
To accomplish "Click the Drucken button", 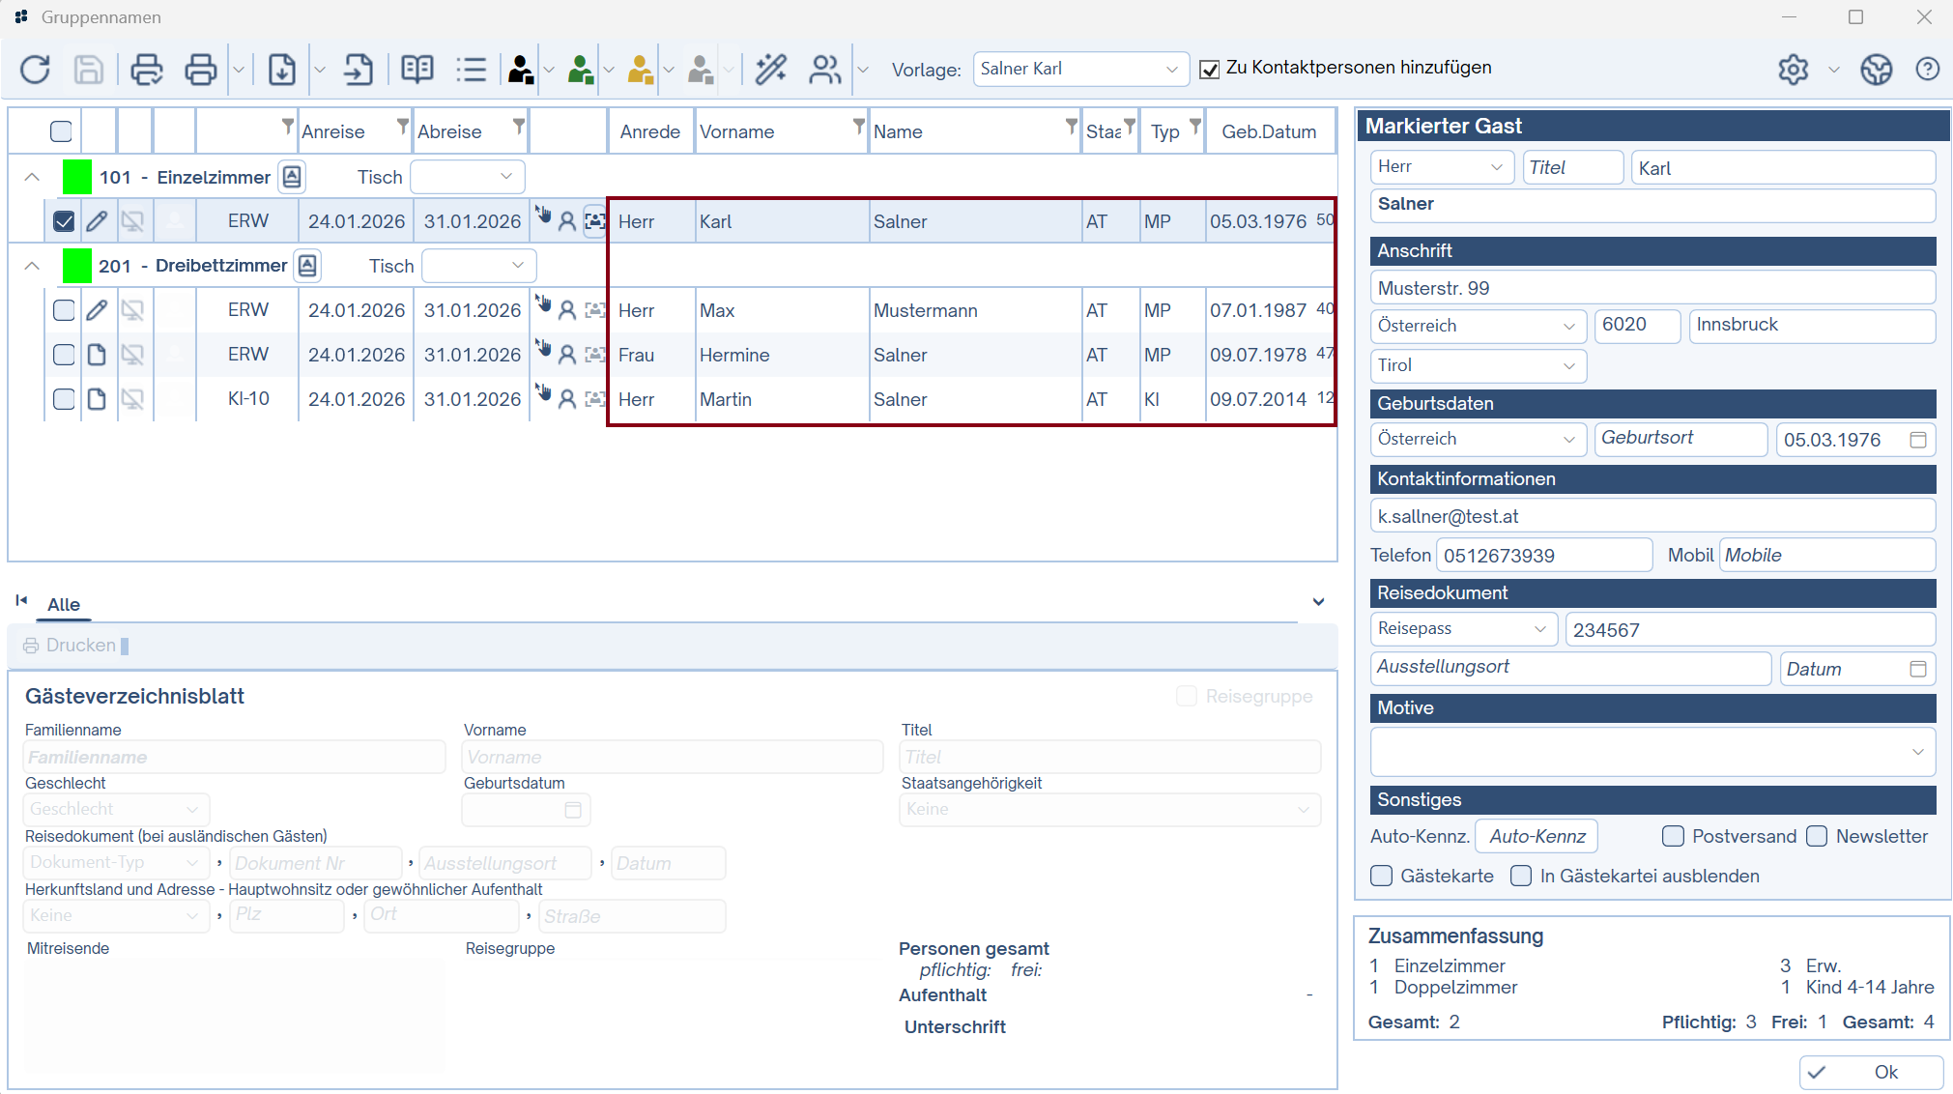I will click(x=71, y=646).
